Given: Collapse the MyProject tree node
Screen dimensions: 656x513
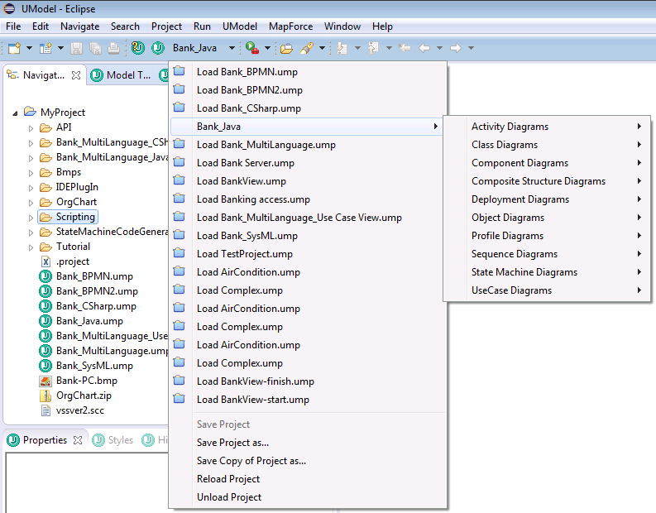Looking at the screenshot, I should tap(16, 113).
